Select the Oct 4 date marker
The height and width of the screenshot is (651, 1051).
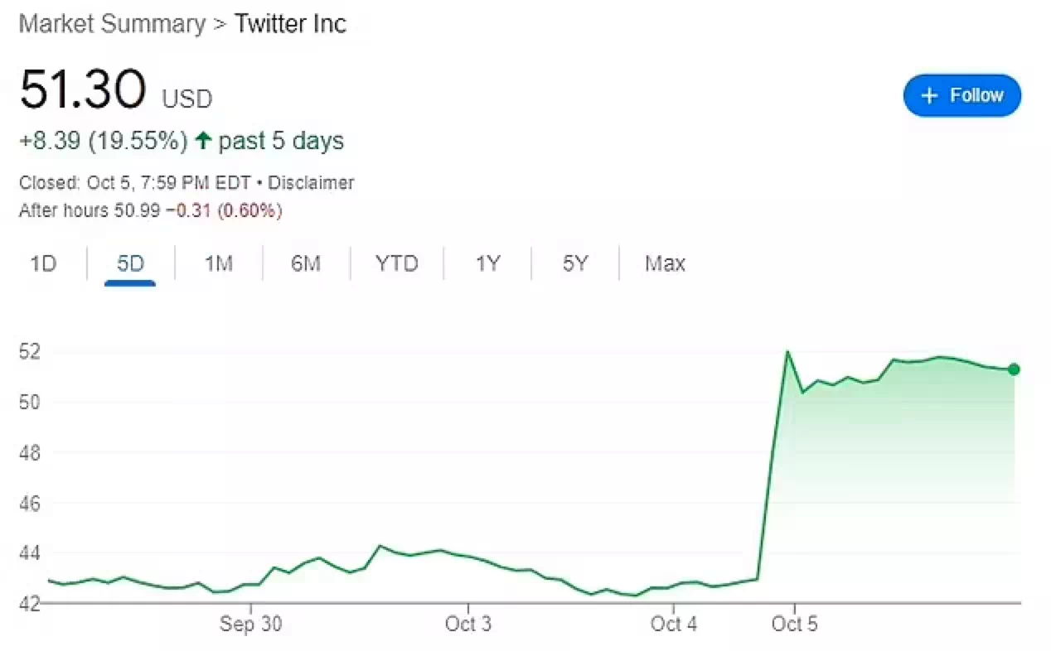(x=673, y=624)
